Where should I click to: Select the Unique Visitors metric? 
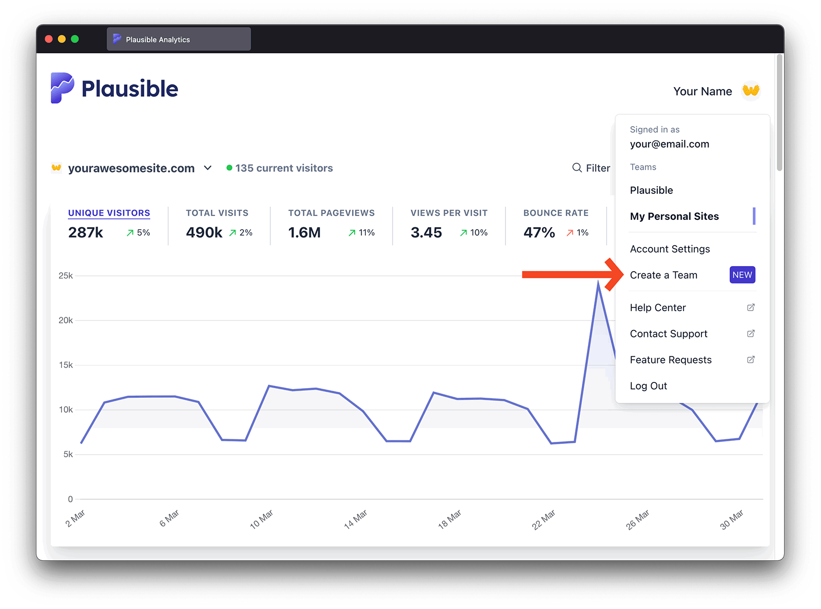click(109, 213)
